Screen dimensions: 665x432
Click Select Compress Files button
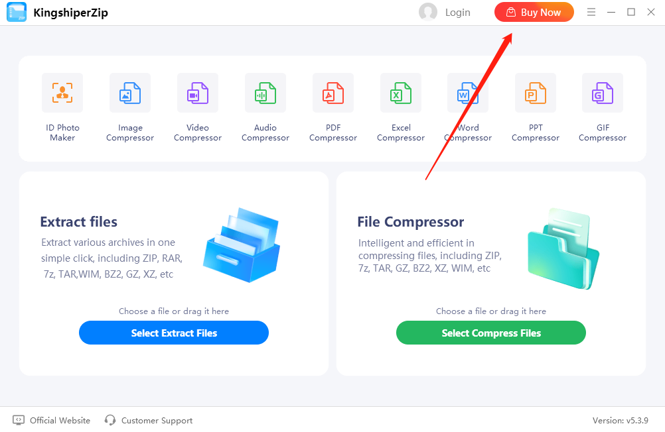(x=491, y=333)
